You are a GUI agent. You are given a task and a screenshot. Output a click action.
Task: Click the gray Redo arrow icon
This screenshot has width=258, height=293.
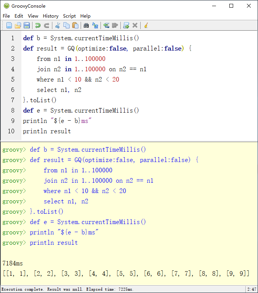click(x=47, y=25)
